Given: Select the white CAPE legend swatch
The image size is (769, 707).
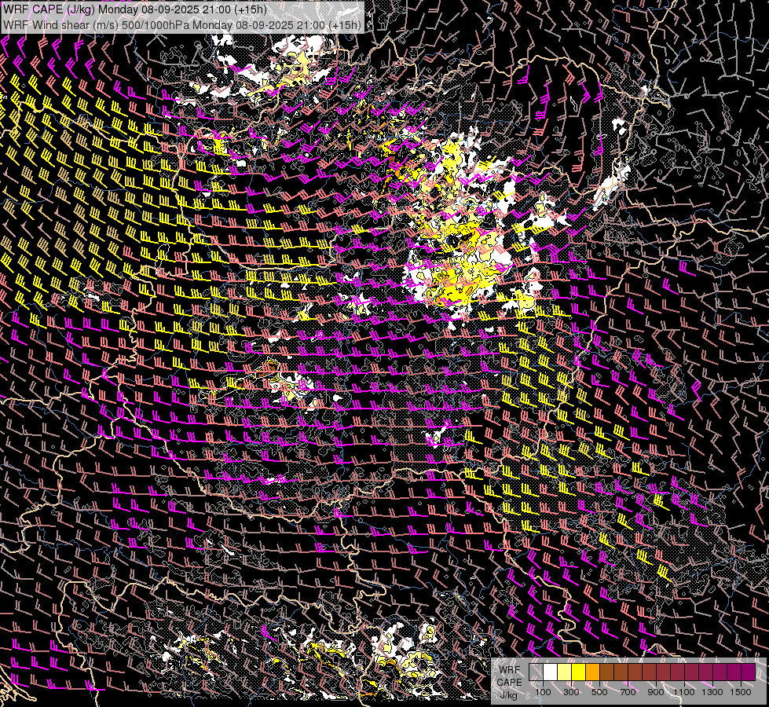Looking at the screenshot, I should (x=551, y=672).
